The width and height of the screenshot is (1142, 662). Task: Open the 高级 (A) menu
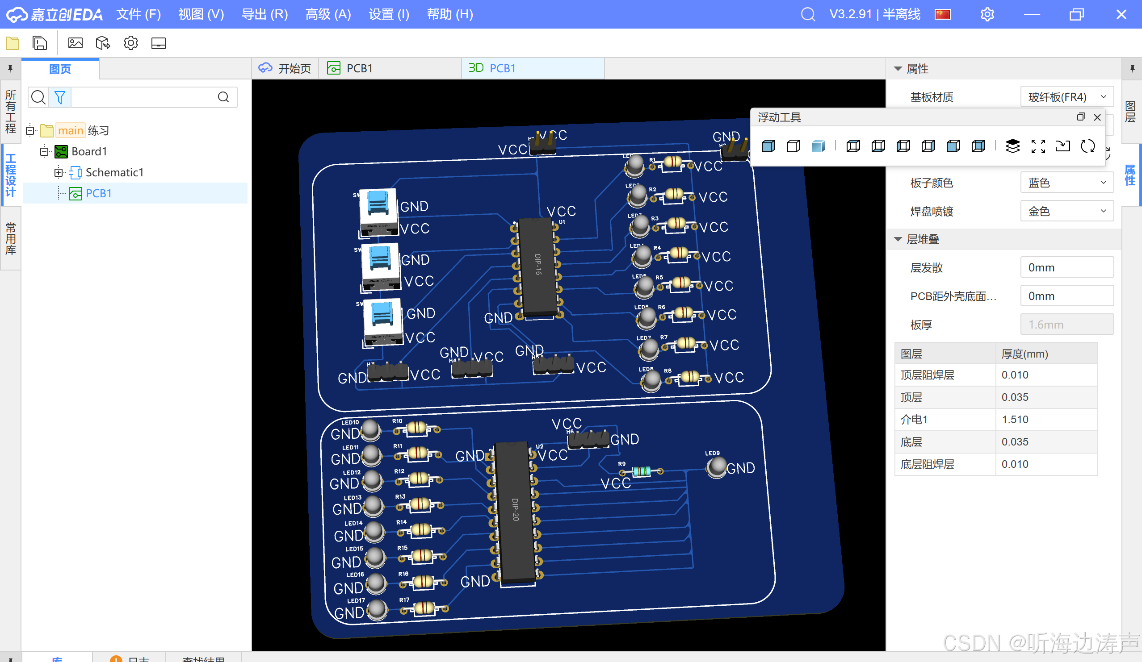point(328,14)
